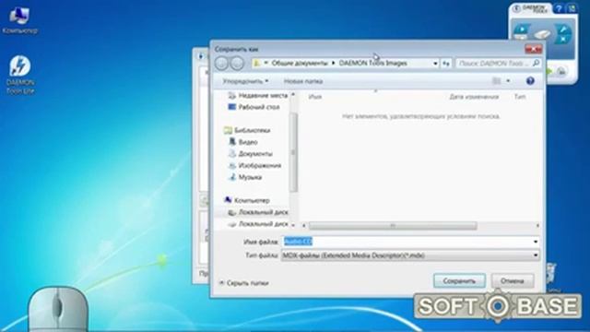This screenshot has width=590, height=332.
Task: Click the Имя файла text field
Action: click(407, 242)
